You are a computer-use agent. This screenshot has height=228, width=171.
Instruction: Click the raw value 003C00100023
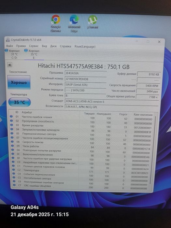(139, 173)
